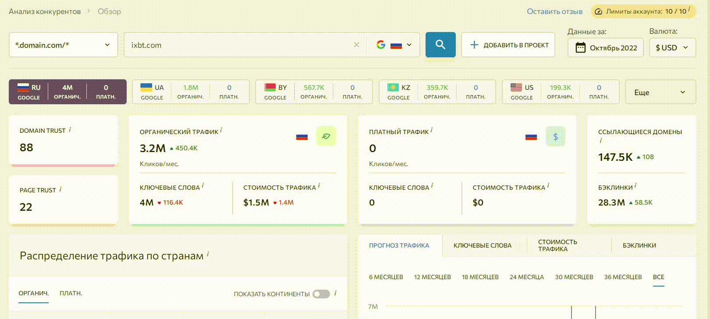Click the Russian flag in paid traffic card

(x=531, y=137)
